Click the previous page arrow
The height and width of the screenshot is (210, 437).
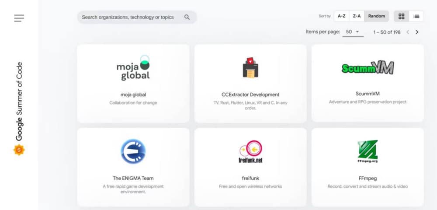pyautogui.click(x=408, y=32)
